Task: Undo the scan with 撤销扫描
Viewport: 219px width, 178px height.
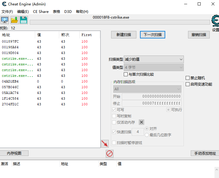Action: point(199,35)
